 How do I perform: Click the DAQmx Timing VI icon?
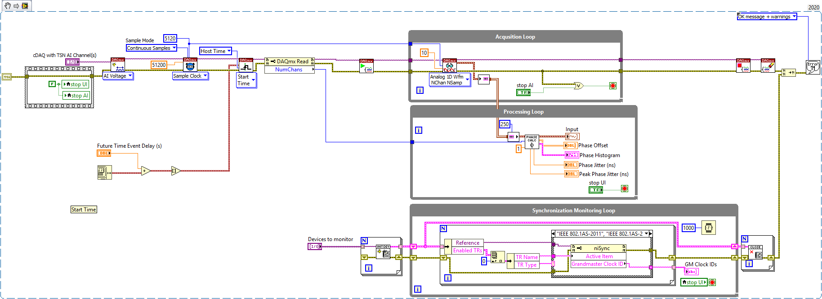click(x=190, y=65)
